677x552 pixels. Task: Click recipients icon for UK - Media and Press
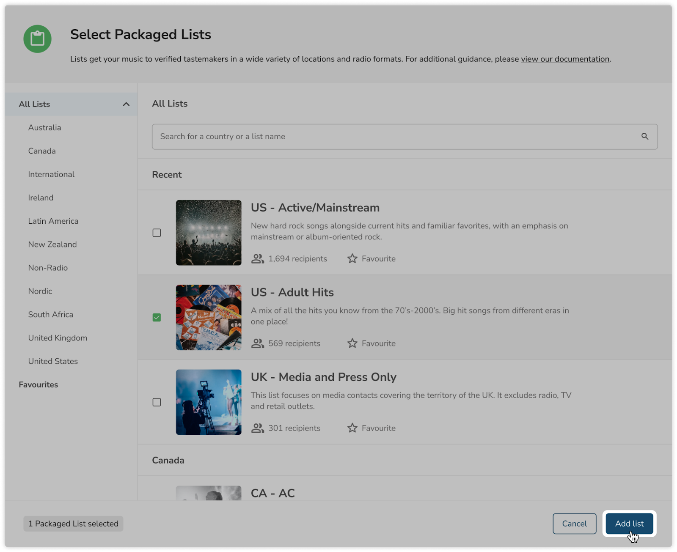(x=257, y=428)
